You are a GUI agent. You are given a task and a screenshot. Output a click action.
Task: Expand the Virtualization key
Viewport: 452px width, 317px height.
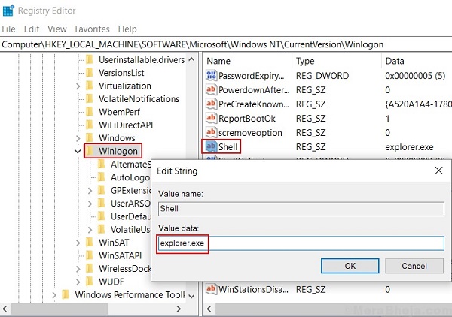[x=78, y=86]
